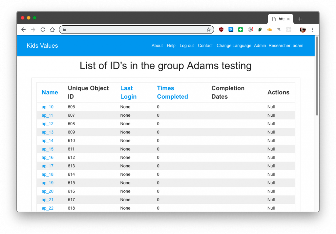Image resolution: width=336 pixels, height=234 pixels.
Task: Open the browser home page
Action: (x=52, y=30)
